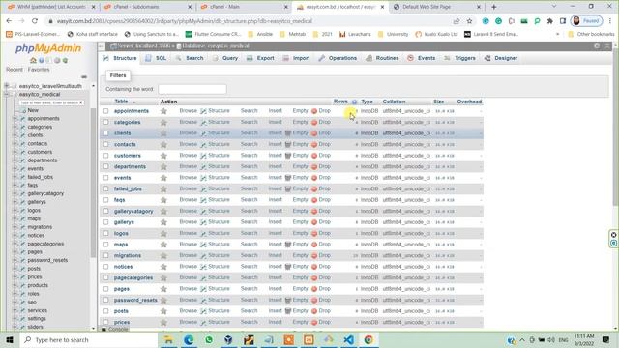Favorite the migrations table star
The height and width of the screenshot is (348, 619).
click(163, 255)
